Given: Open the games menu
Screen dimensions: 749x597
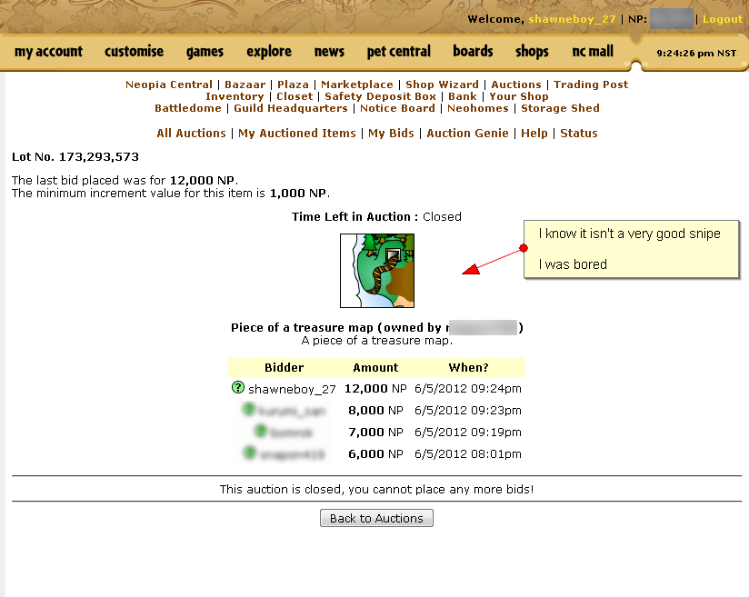Looking at the screenshot, I should tap(205, 51).
